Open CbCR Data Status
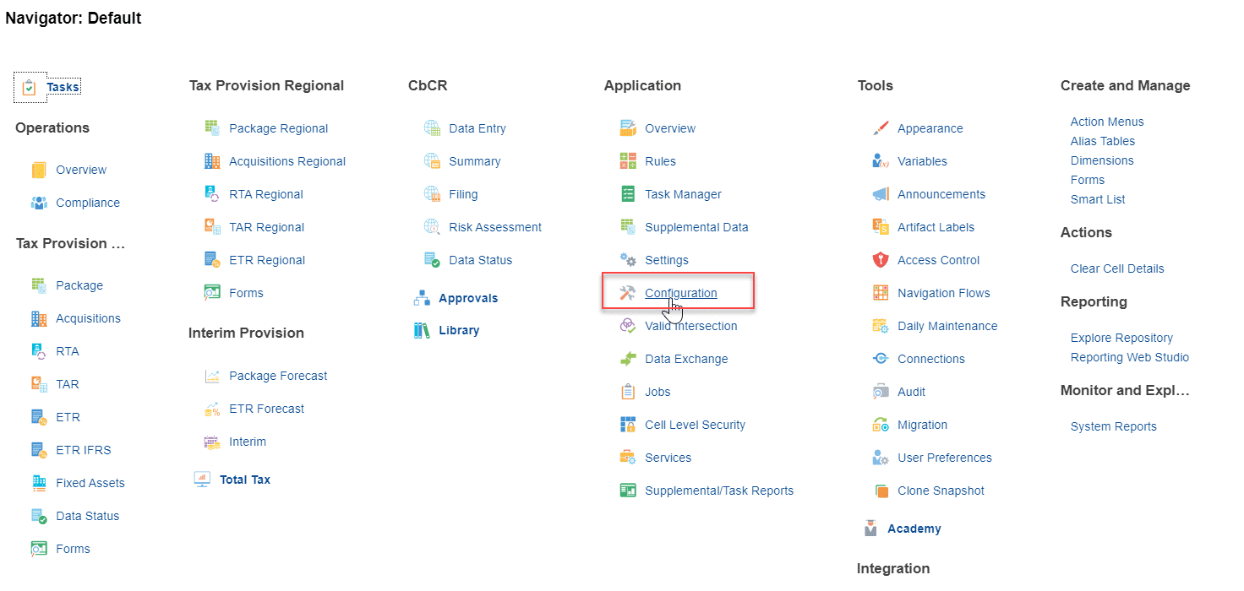 [481, 260]
